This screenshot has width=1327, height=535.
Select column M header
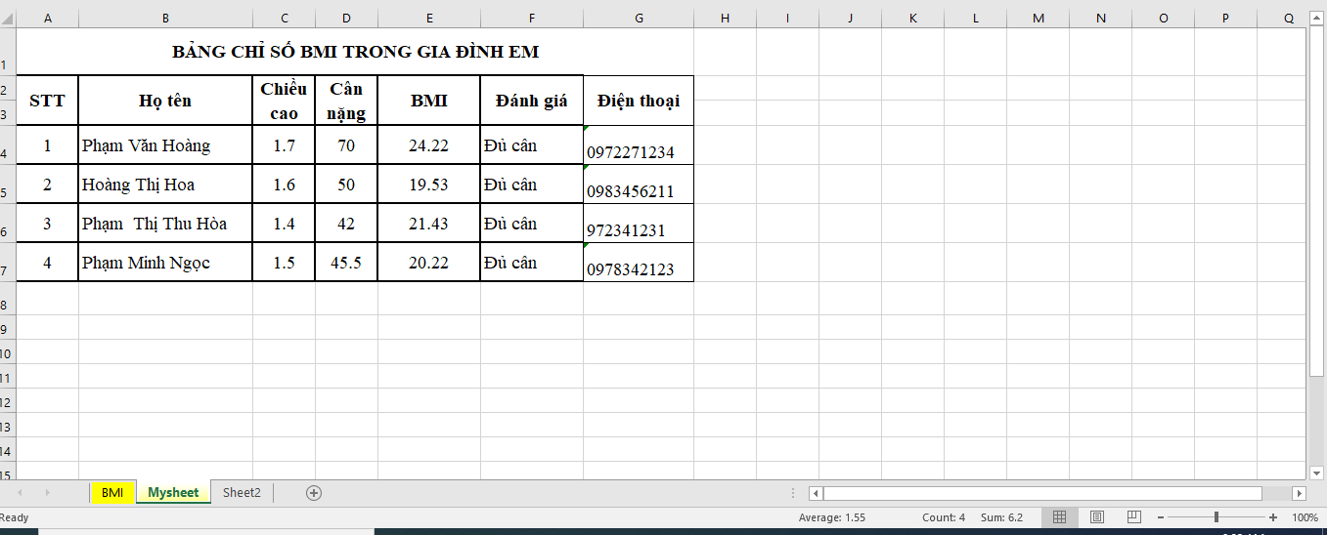tap(1039, 19)
